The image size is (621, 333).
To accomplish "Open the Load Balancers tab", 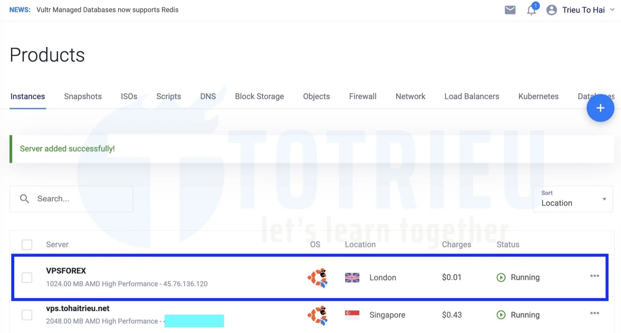I will (x=472, y=96).
